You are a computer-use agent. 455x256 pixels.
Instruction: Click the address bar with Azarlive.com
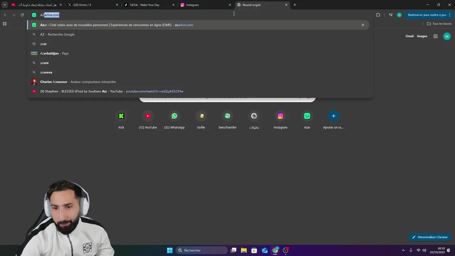(x=199, y=15)
